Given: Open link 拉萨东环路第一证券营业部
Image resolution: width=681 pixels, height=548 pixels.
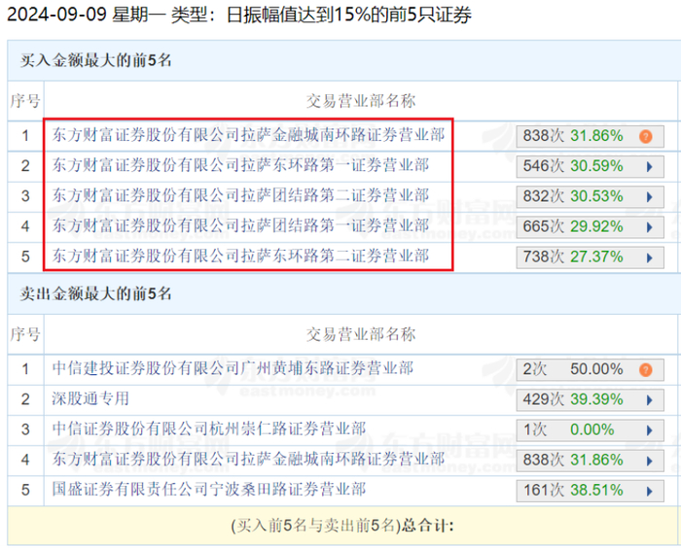Looking at the screenshot, I should point(240,165).
